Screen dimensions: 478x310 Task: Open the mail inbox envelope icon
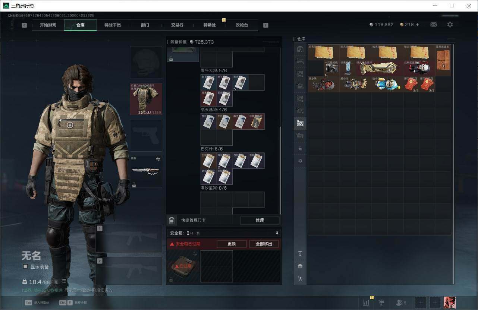[x=434, y=25]
